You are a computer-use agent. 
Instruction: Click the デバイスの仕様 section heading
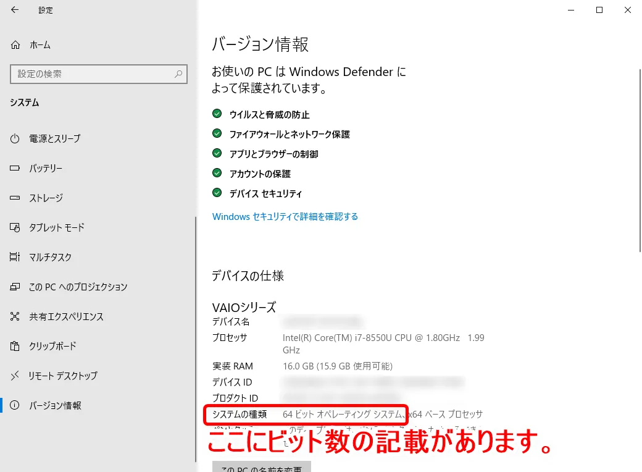click(248, 276)
